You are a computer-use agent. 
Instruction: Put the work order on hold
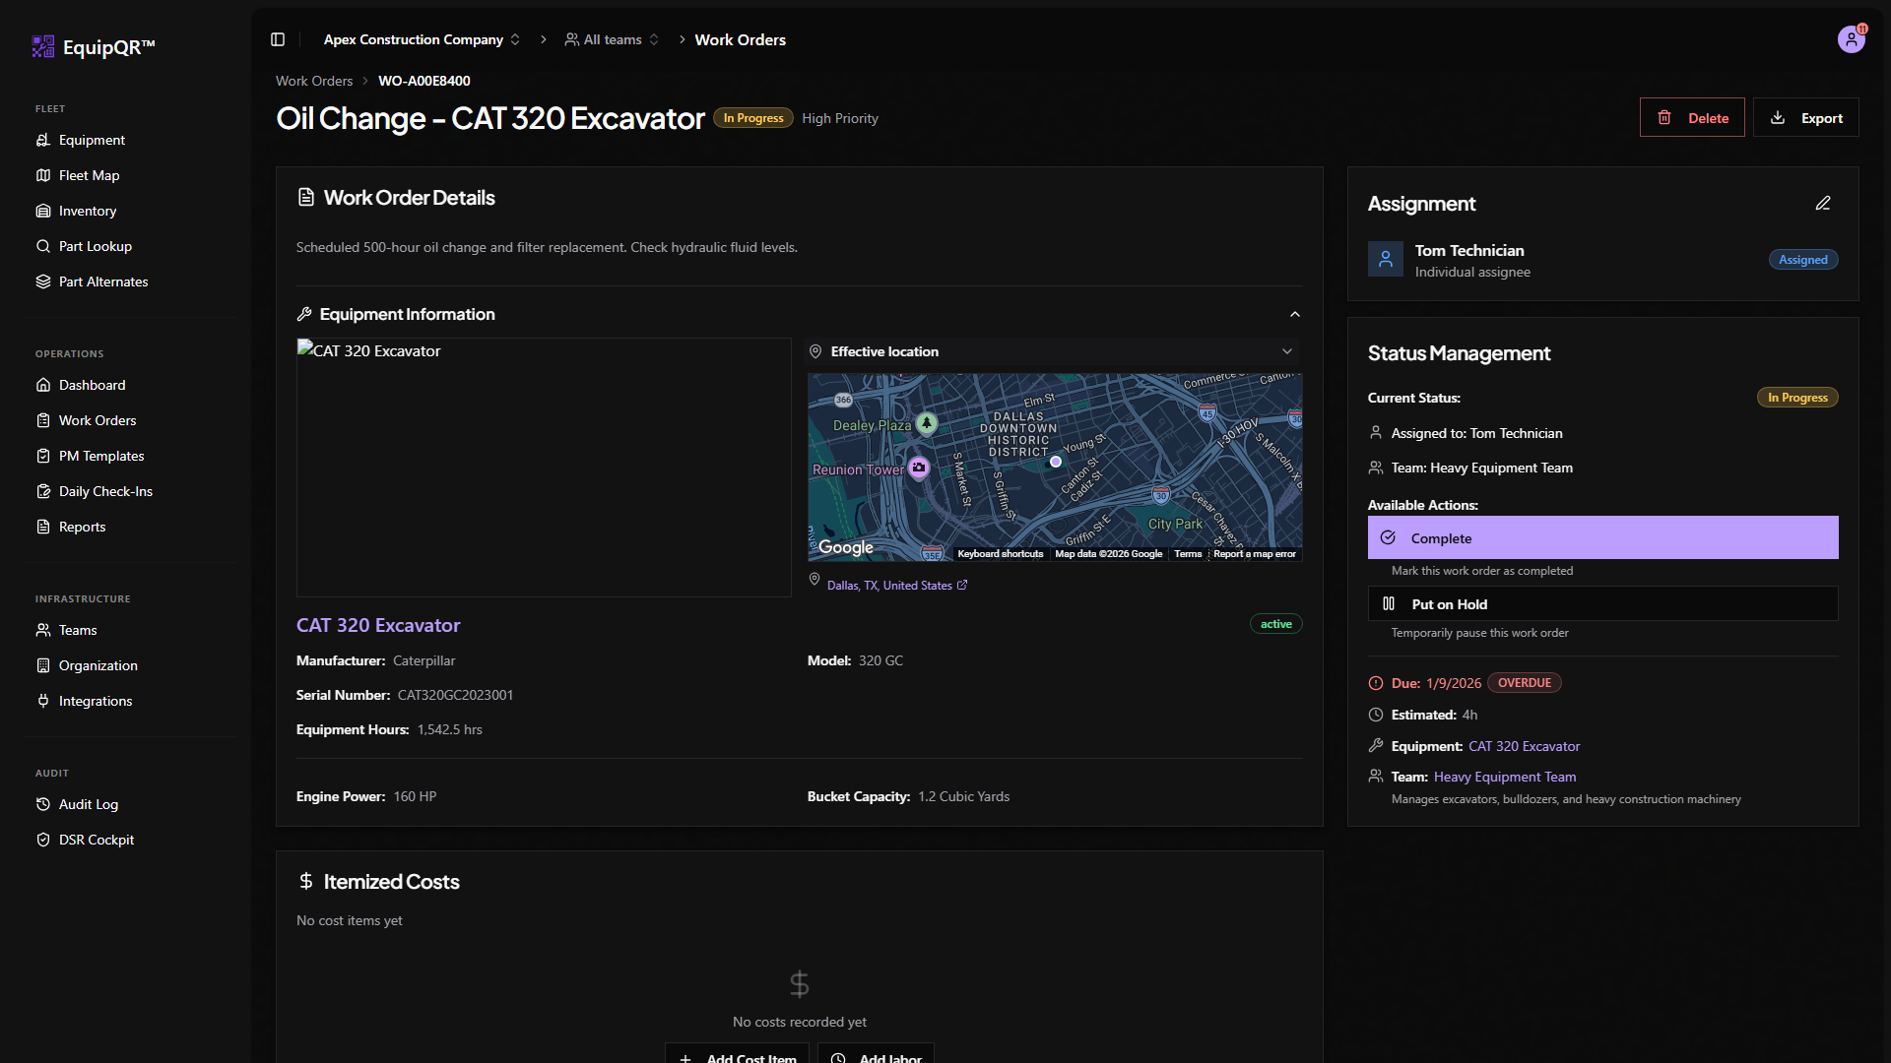click(1602, 603)
